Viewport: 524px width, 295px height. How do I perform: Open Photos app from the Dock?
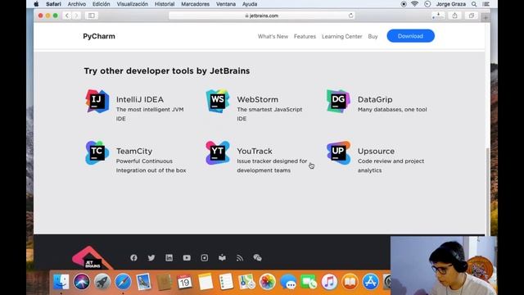(x=267, y=282)
